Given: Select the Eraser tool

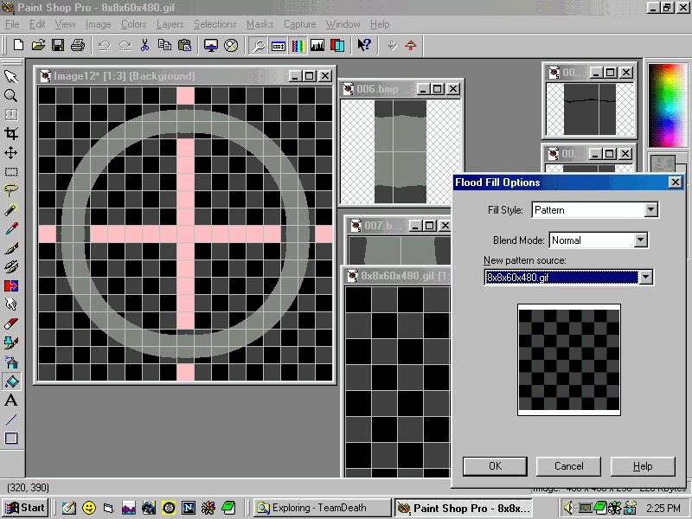Looking at the screenshot, I should (x=11, y=324).
